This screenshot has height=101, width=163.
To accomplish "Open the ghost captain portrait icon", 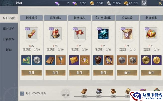I will pos(103,34).
